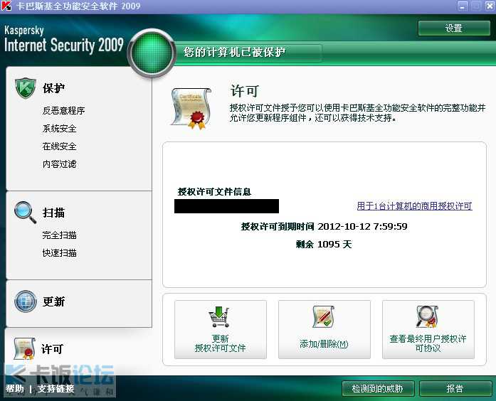496x401 pixels.
Task: Click the shopping cart renew license icon
Action: [219, 317]
